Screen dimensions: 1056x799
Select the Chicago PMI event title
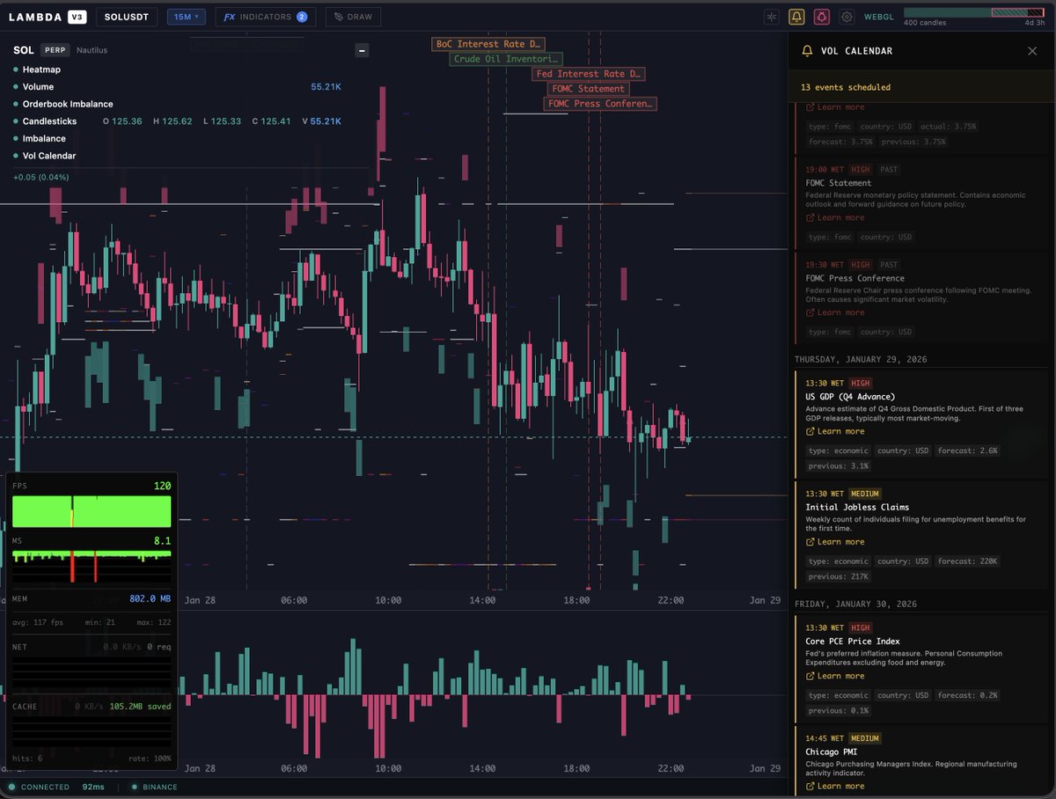(x=831, y=752)
